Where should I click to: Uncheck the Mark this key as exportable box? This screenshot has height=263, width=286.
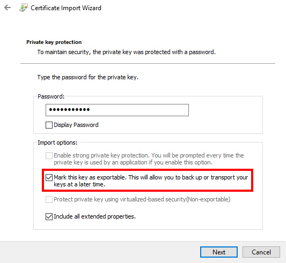pyautogui.click(x=49, y=177)
